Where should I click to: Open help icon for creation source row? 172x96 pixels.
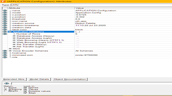pyautogui.click(x=5, y=23)
